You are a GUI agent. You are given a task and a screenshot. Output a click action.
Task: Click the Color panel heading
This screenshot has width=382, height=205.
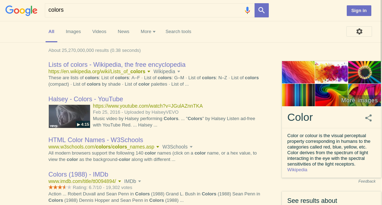(300, 118)
